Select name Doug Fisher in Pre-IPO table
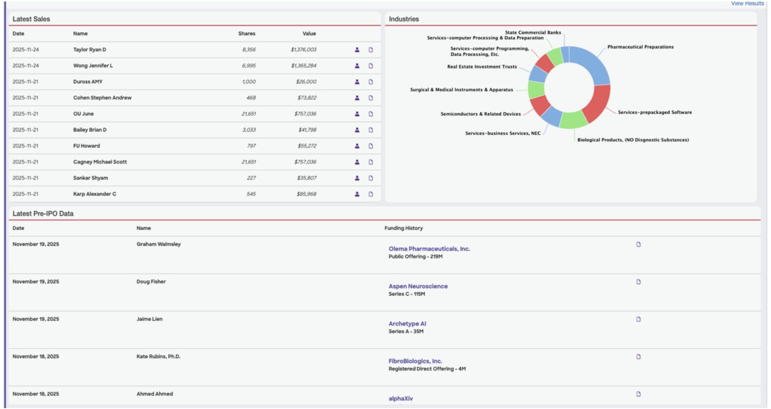 (x=151, y=282)
